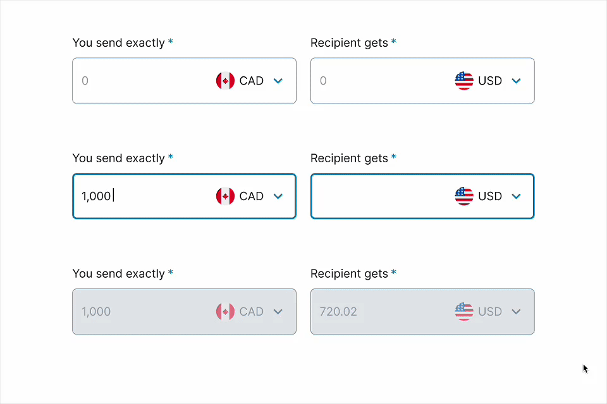This screenshot has height=404, width=607.
Task: Open the USD currency dropdown in the top row
Action: [516, 81]
